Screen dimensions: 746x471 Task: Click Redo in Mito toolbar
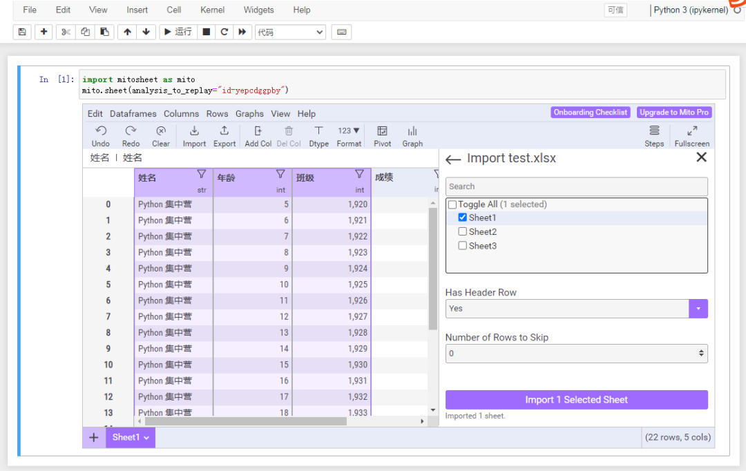coord(131,137)
